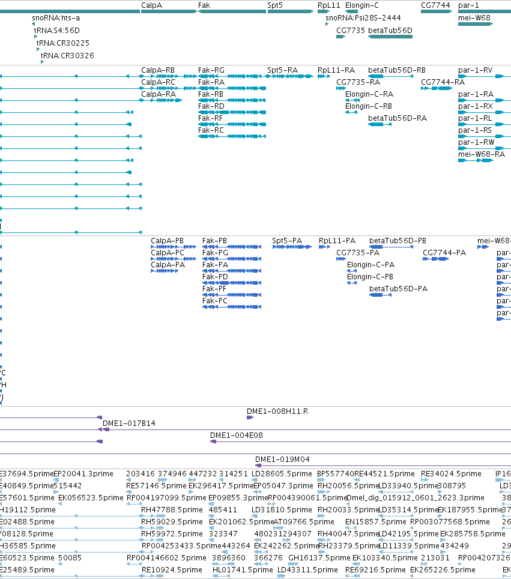Click the Elongin-C-RB transcript
Image resolution: width=511 pixels, height=579 pixels.
pos(351,112)
